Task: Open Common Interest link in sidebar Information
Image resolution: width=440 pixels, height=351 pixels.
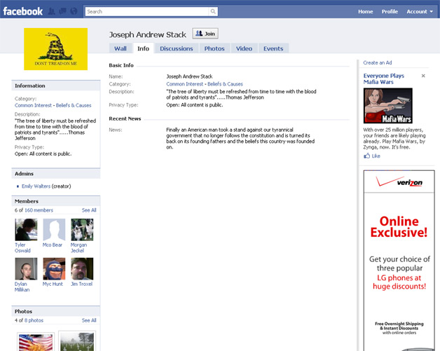Action: coord(33,105)
